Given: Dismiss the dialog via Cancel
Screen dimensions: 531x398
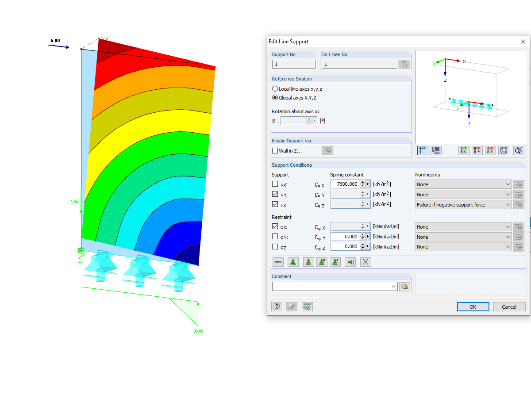Looking at the screenshot, I should (509, 306).
